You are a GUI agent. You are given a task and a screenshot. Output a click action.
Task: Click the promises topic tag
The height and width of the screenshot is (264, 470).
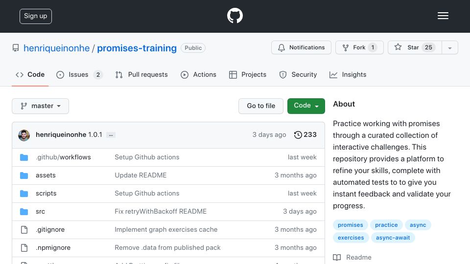[350, 225]
